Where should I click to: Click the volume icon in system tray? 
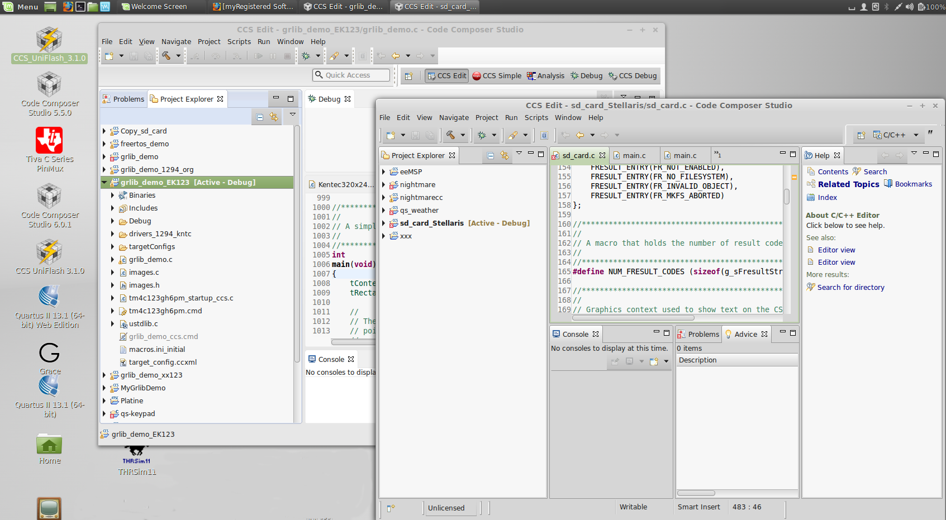pyautogui.click(x=909, y=7)
